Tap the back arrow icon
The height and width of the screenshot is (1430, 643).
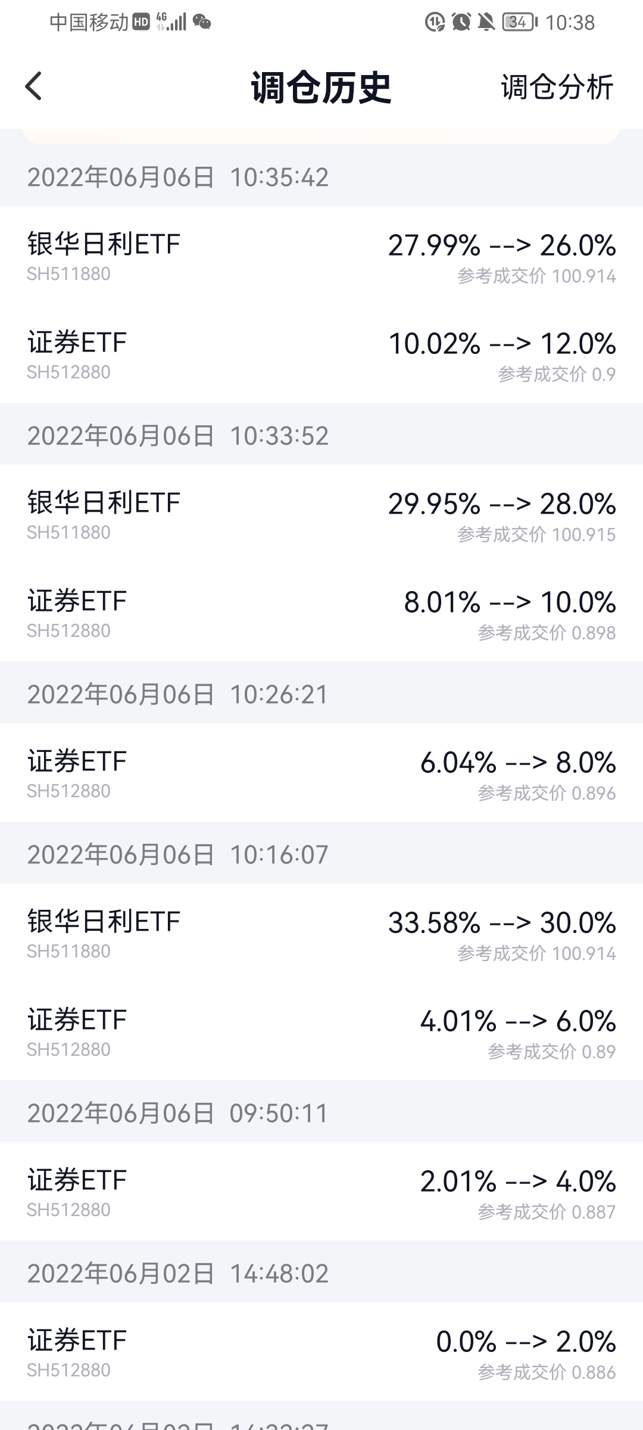click(34, 86)
